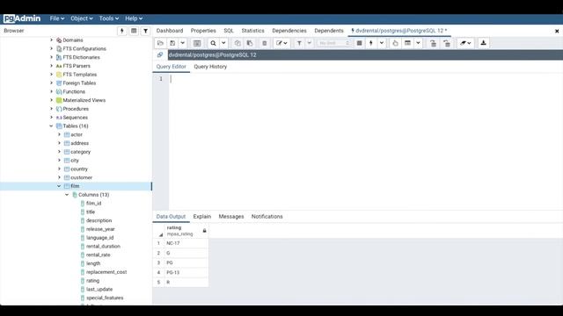Click the Filtered Rows funnel icon in Browser

(145, 31)
